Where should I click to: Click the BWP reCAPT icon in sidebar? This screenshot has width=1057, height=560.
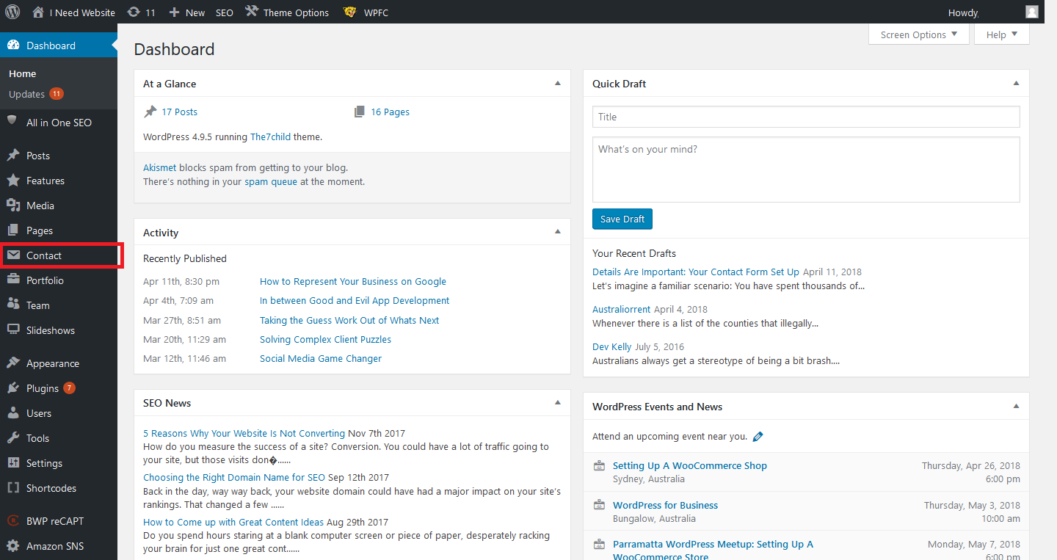13,521
